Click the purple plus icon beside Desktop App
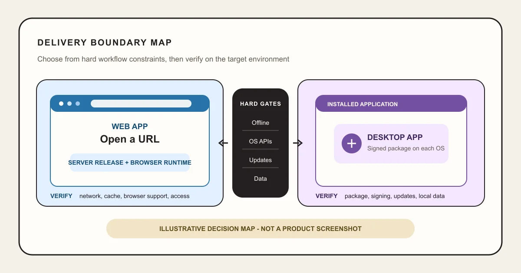Viewport: 521px width, 273px height. click(352, 143)
